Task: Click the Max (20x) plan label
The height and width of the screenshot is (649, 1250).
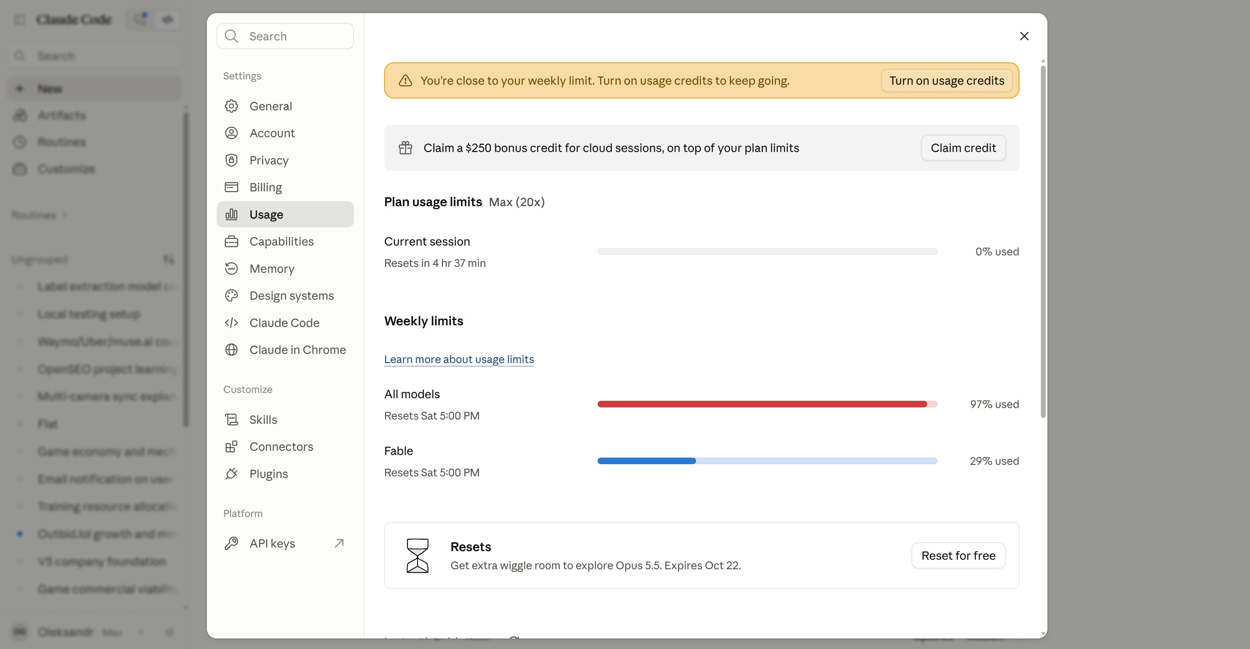Action: 517,202
